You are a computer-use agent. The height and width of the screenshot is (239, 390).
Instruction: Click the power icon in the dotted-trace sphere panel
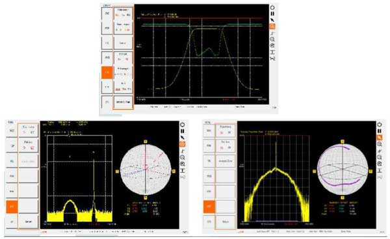[x=182, y=125]
